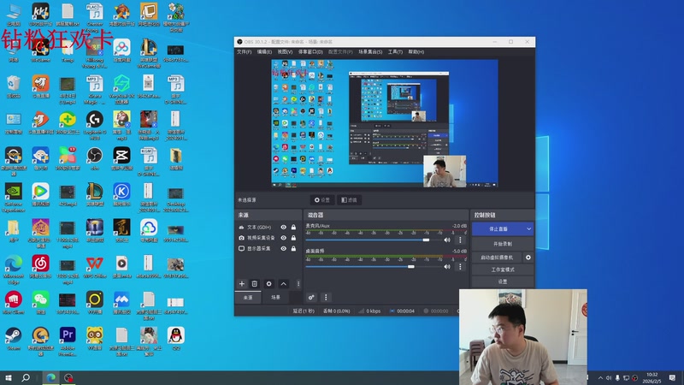Screen dimensions: 684x385
Task: Switch to the 场景 tab
Action: tap(275, 297)
